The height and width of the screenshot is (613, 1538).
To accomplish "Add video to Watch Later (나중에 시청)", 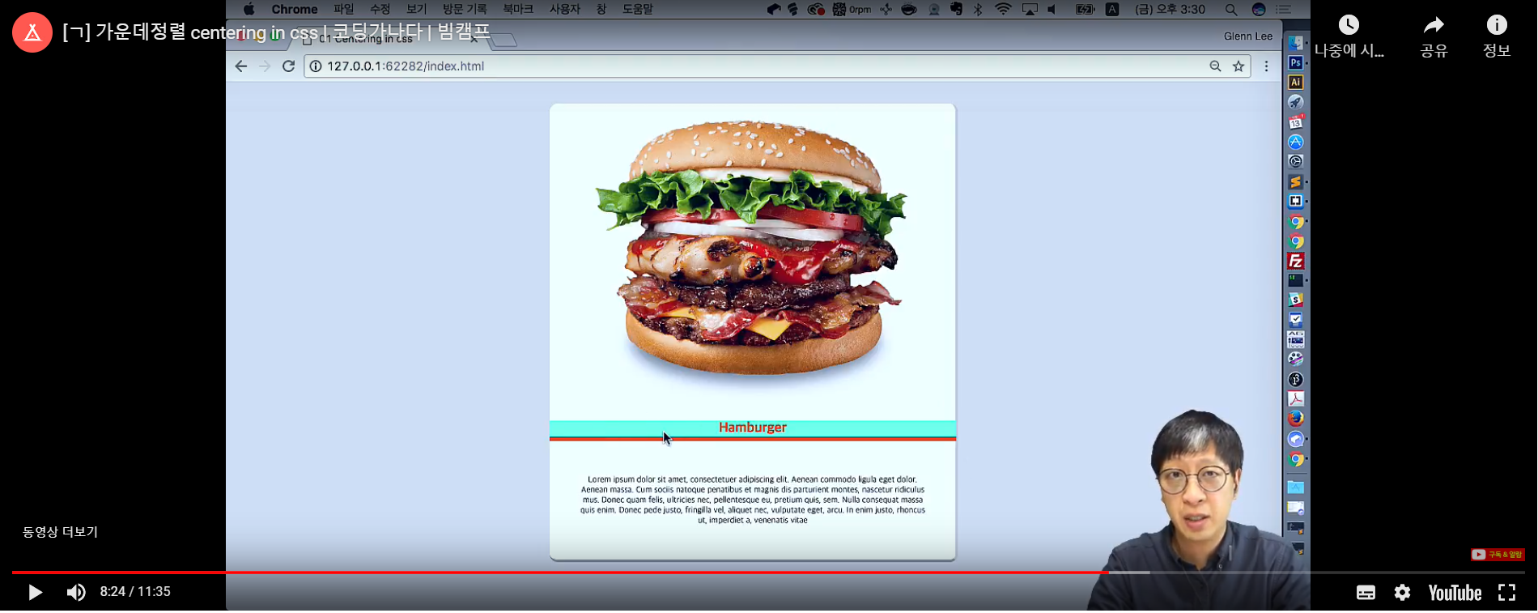I will pos(1349,36).
